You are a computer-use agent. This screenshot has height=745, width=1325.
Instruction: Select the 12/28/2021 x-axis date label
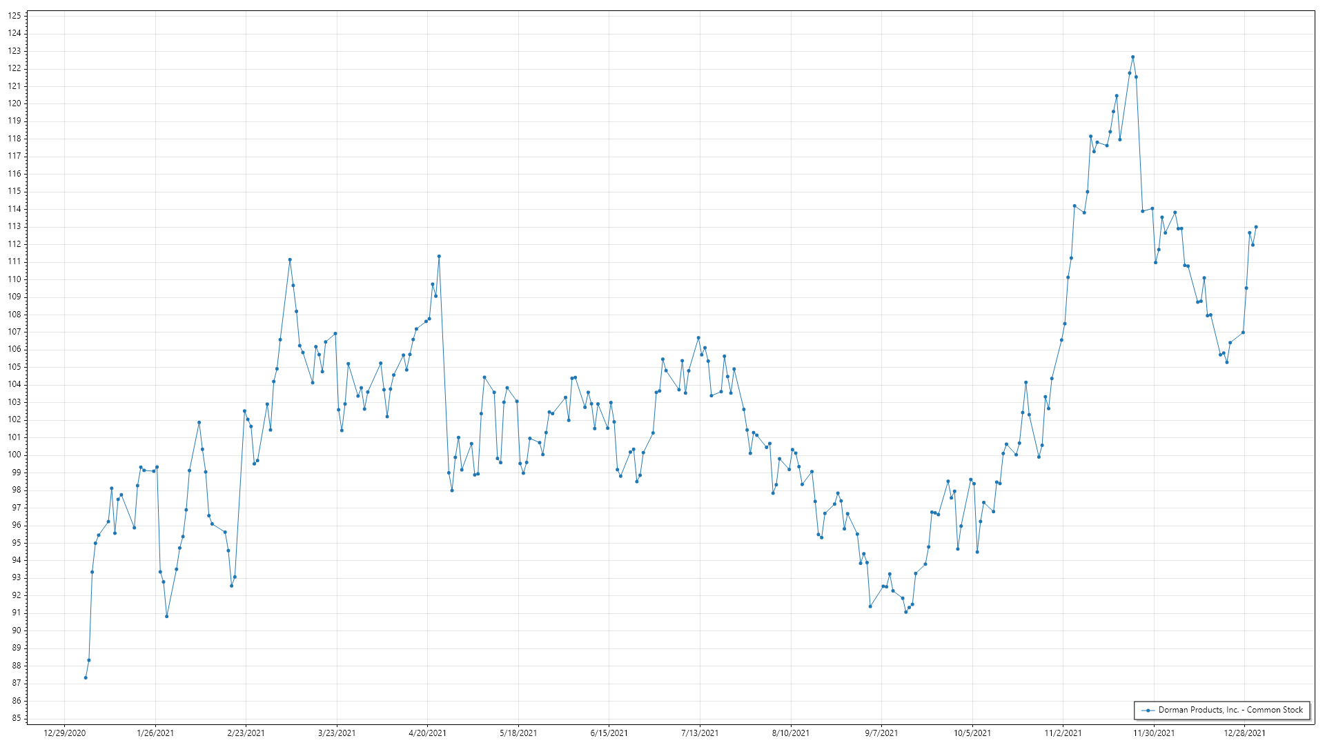tap(1244, 733)
